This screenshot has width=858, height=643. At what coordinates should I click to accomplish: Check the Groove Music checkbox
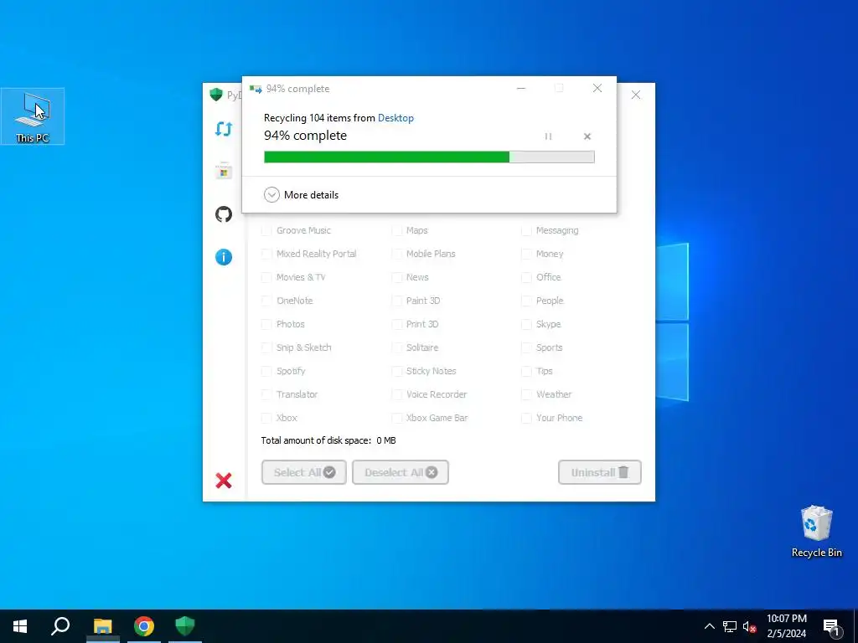(x=266, y=231)
